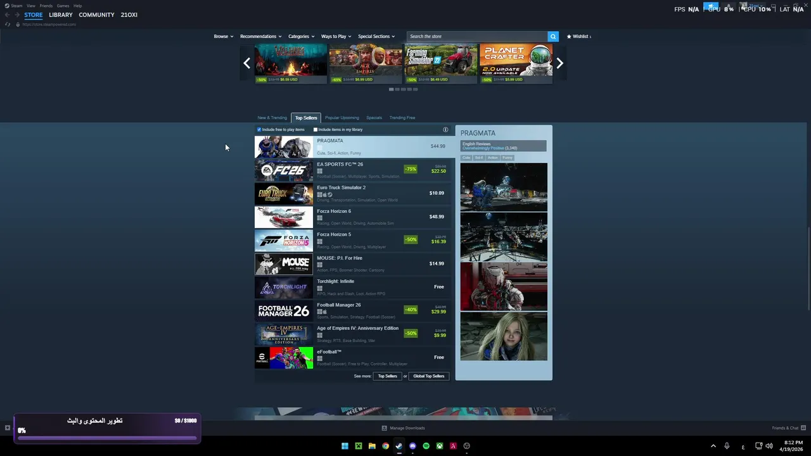Open the Torchlight: Infinite listing

point(354,288)
